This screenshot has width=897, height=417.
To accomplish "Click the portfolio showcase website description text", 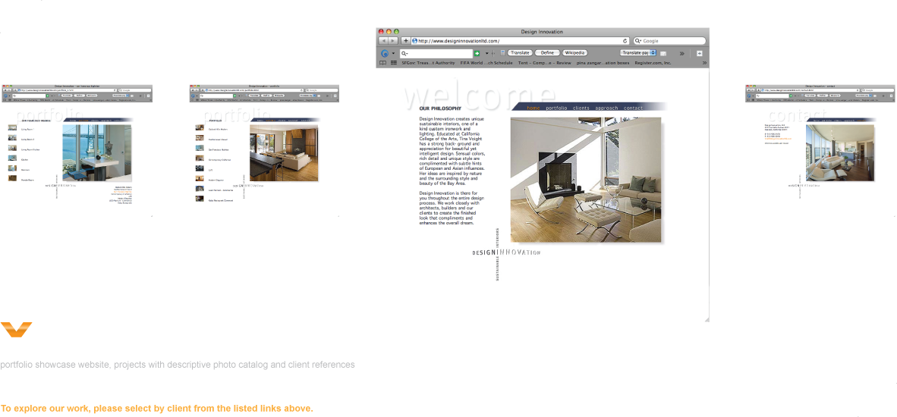I will (178, 365).
